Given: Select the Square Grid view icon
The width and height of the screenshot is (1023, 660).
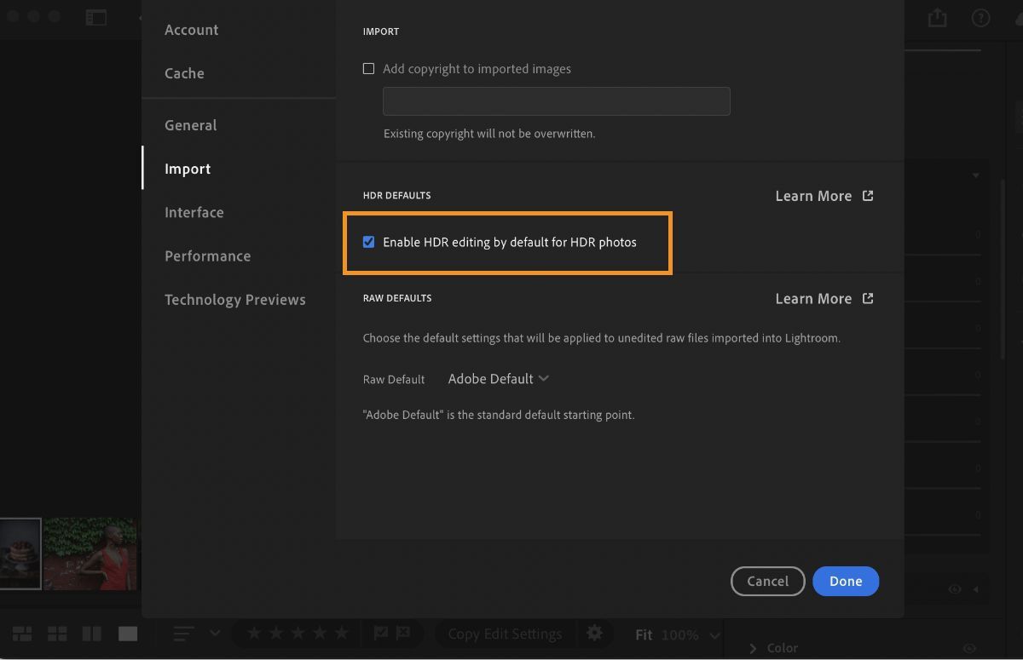Looking at the screenshot, I should (56, 634).
